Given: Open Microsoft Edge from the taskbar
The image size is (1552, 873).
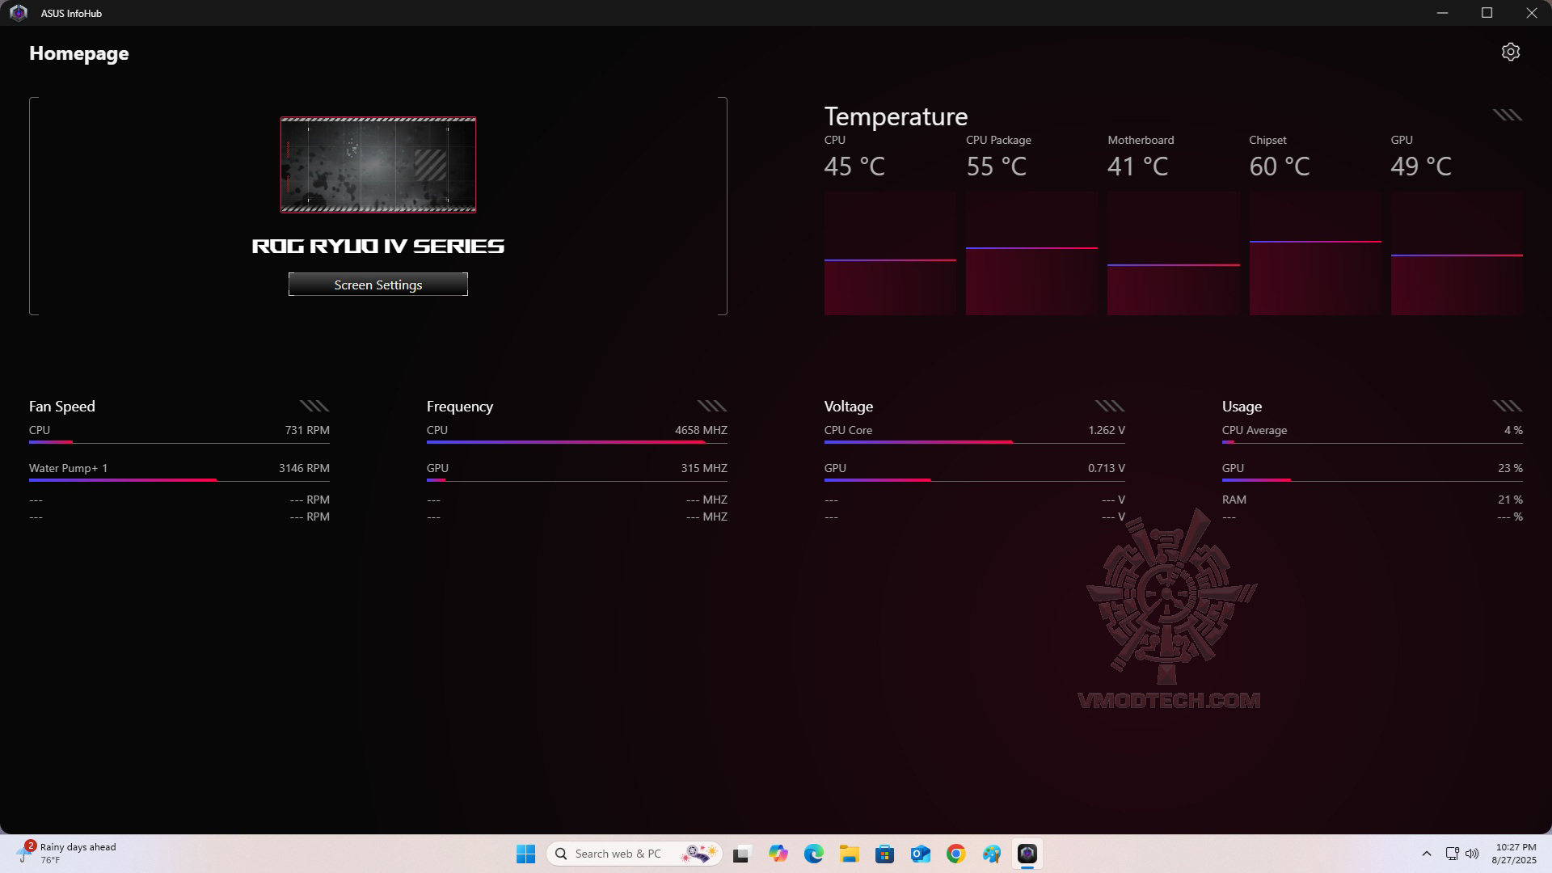Looking at the screenshot, I should point(813,854).
